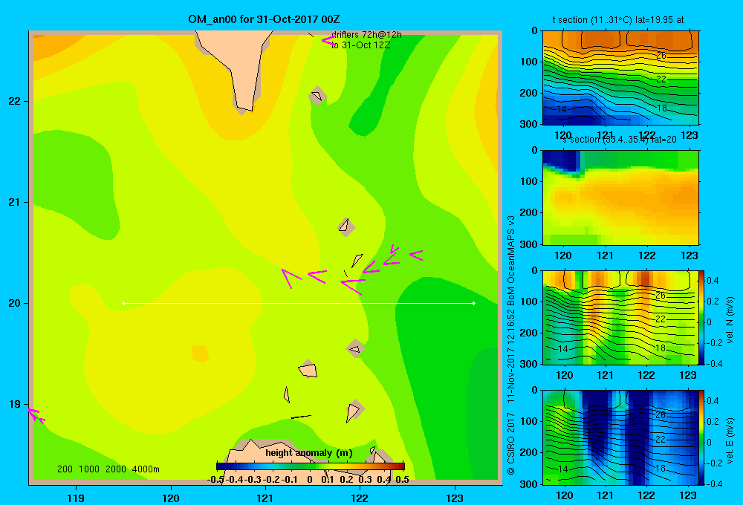Click the "s section (33.4..35.4) lat=20" title
The width and height of the screenshot is (743, 505).
619,140
